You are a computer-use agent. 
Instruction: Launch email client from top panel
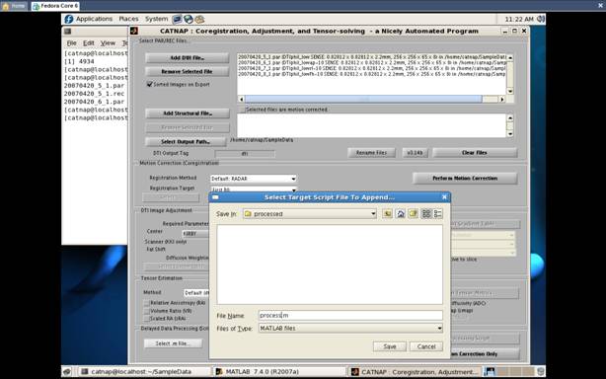[199, 19]
